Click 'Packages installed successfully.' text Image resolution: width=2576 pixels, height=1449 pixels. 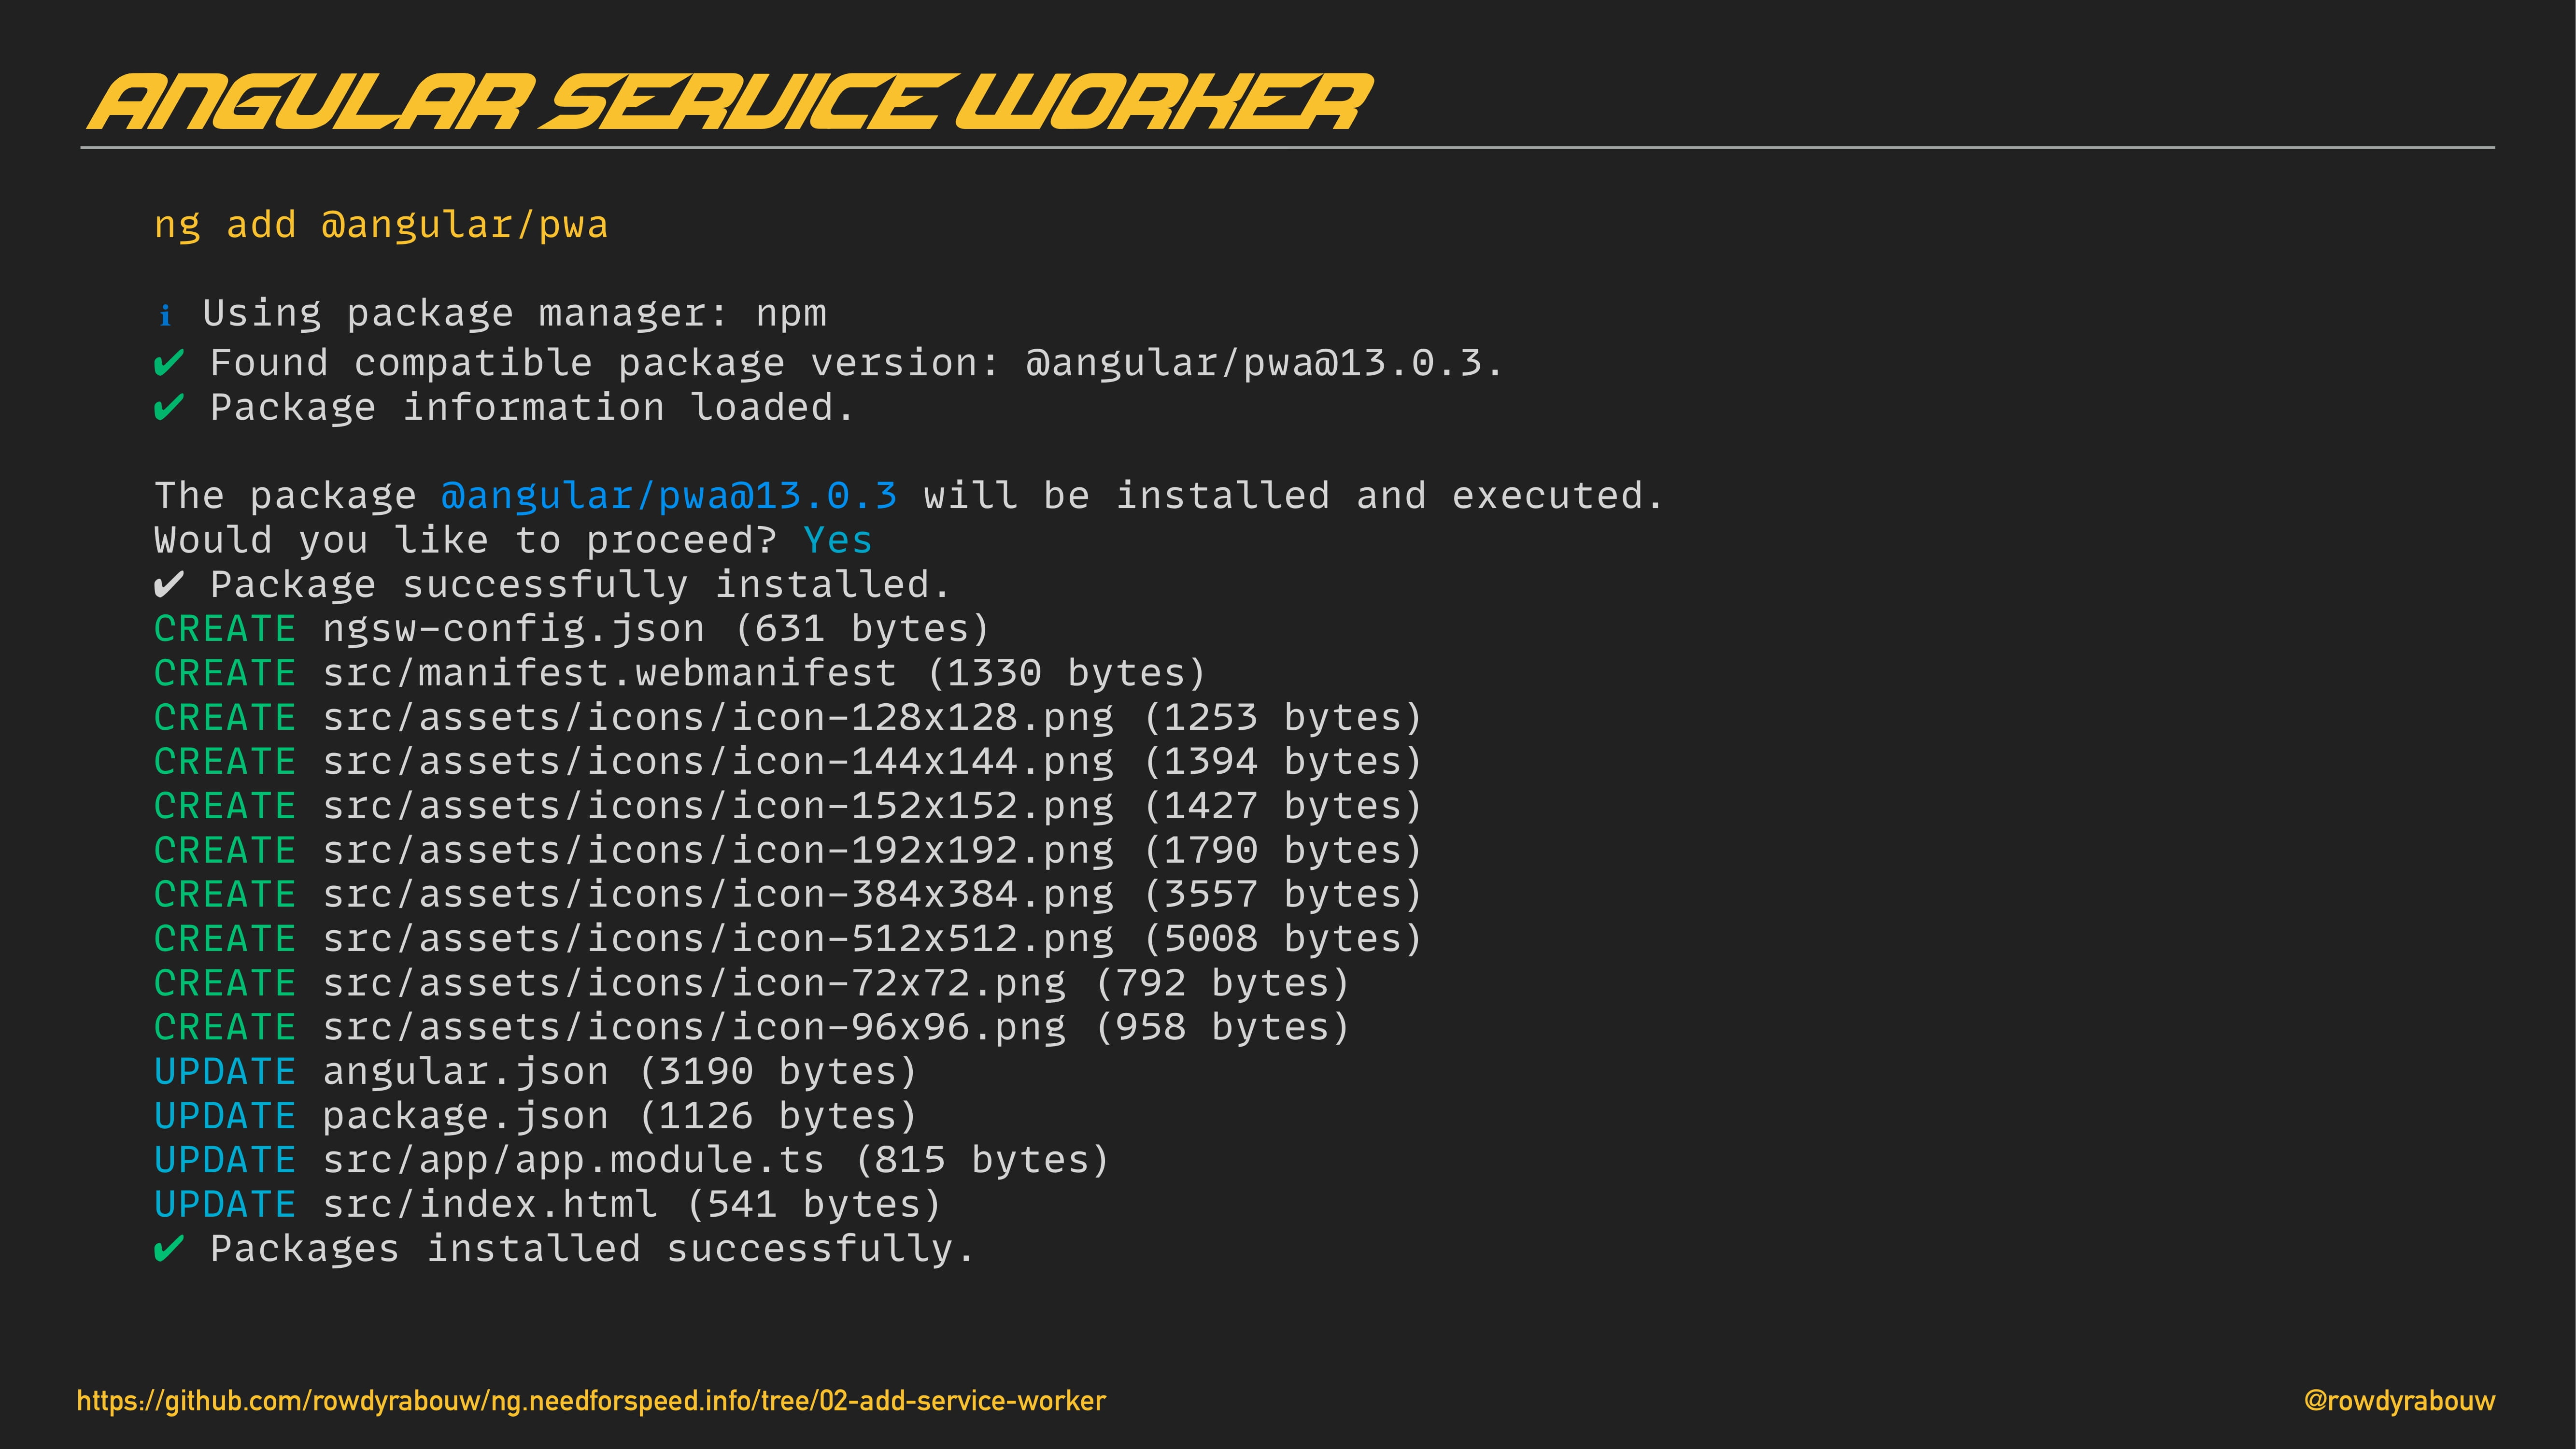point(592,1249)
